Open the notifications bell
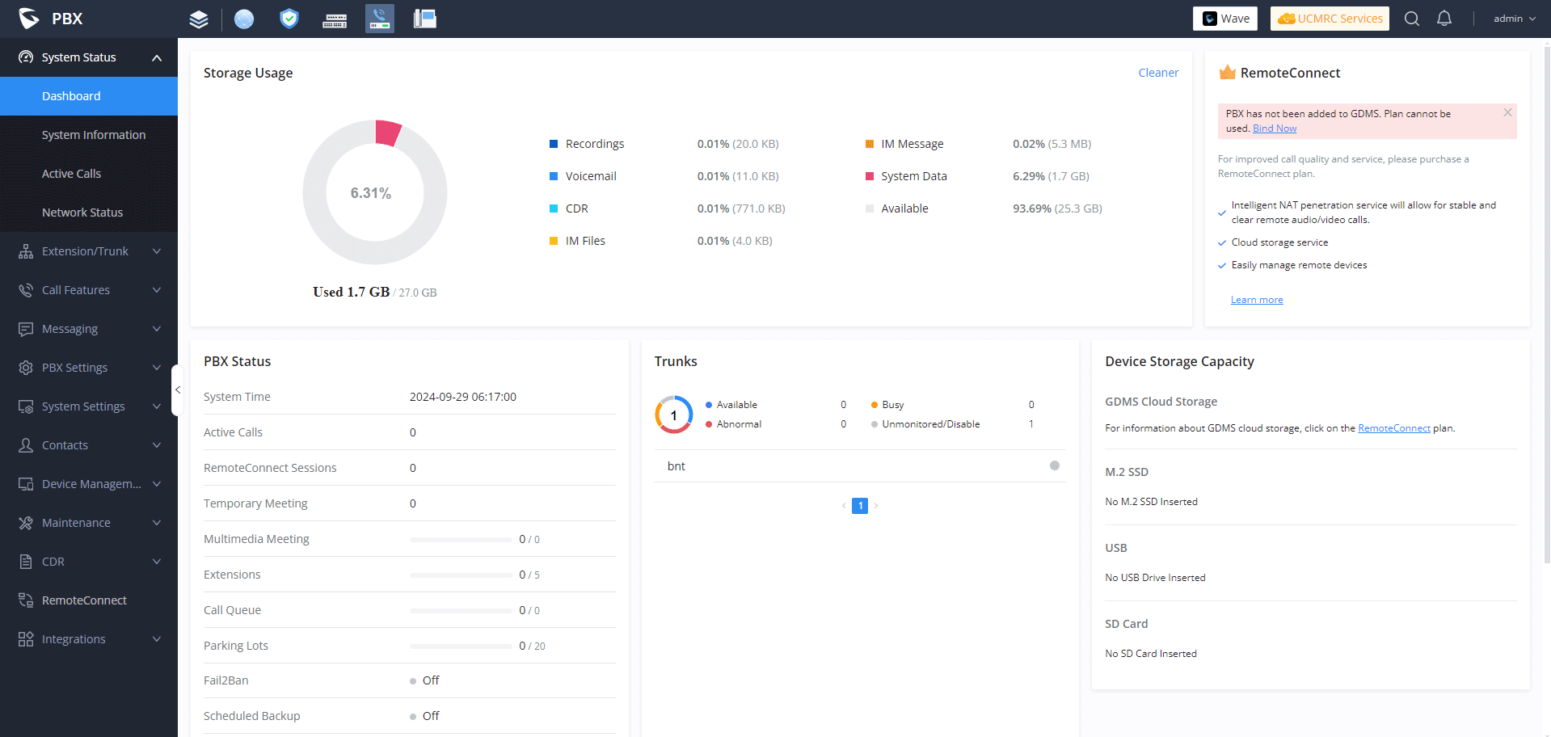Image resolution: width=1551 pixels, height=737 pixels. pos(1444,19)
